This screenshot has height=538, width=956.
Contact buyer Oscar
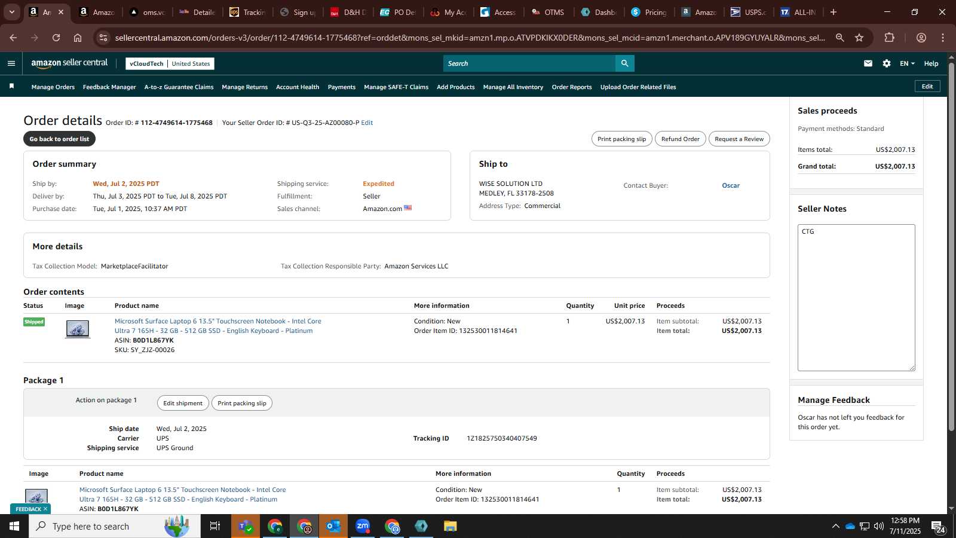pos(731,185)
